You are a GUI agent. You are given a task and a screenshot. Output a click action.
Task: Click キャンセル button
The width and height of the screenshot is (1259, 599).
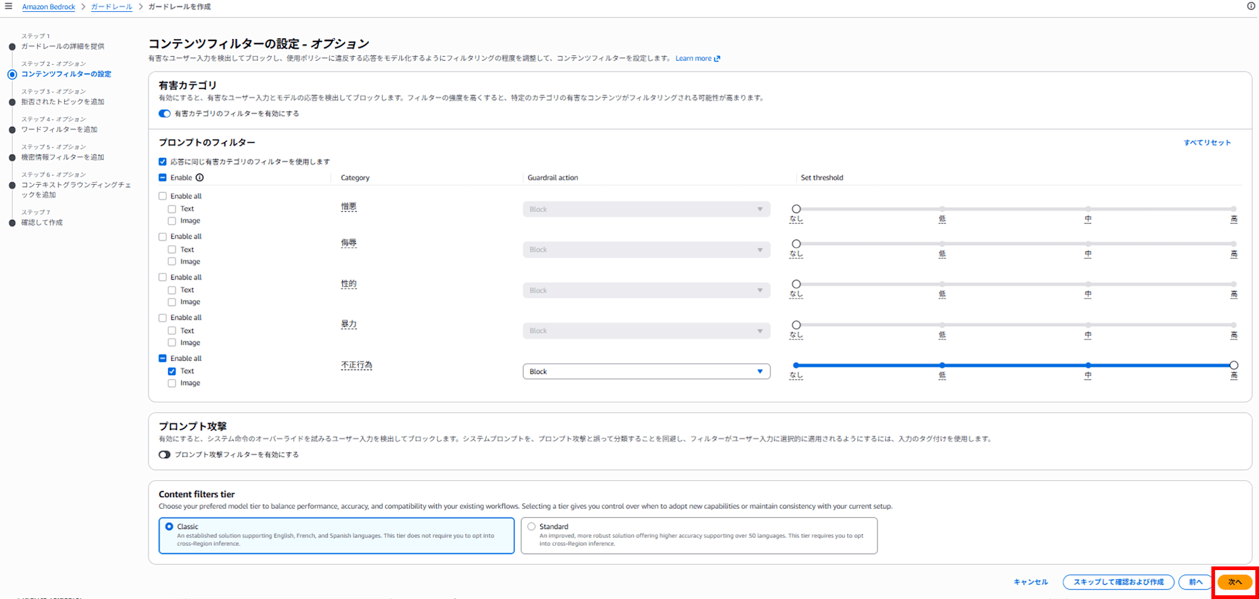pos(1030,582)
